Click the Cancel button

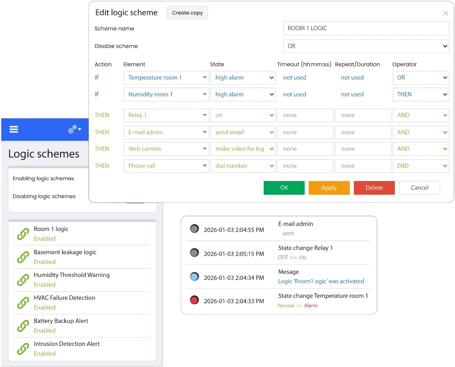(x=420, y=188)
